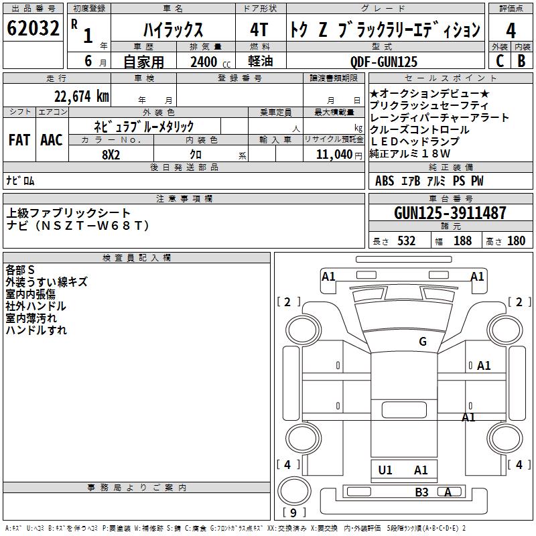
Task: Click model code QDF-GUN125
Action: click(384, 62)
